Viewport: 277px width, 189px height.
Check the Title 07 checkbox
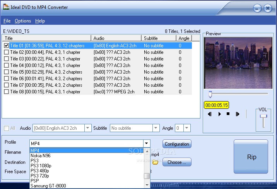(6, 85)
